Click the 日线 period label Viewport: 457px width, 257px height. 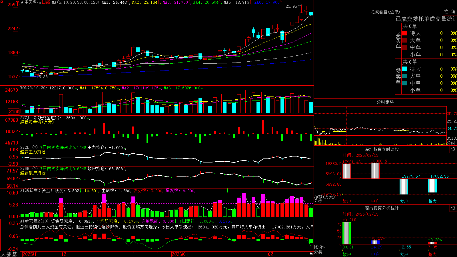pyautogui.click(x=46, y=2)
